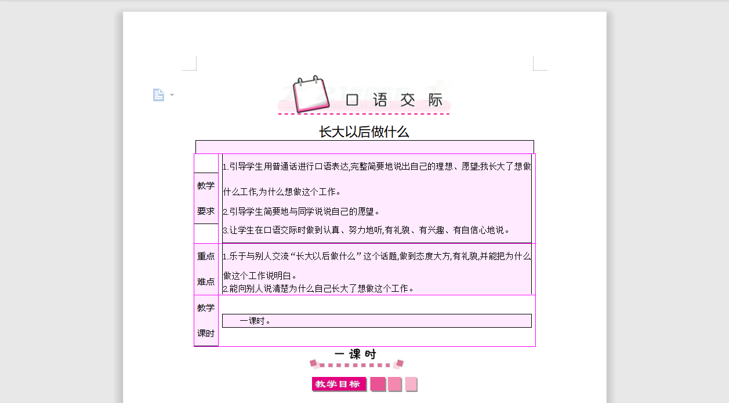Click the dotted pink divider under 一课时
Viewport: 729px width, 403px height.
point(354,365)
